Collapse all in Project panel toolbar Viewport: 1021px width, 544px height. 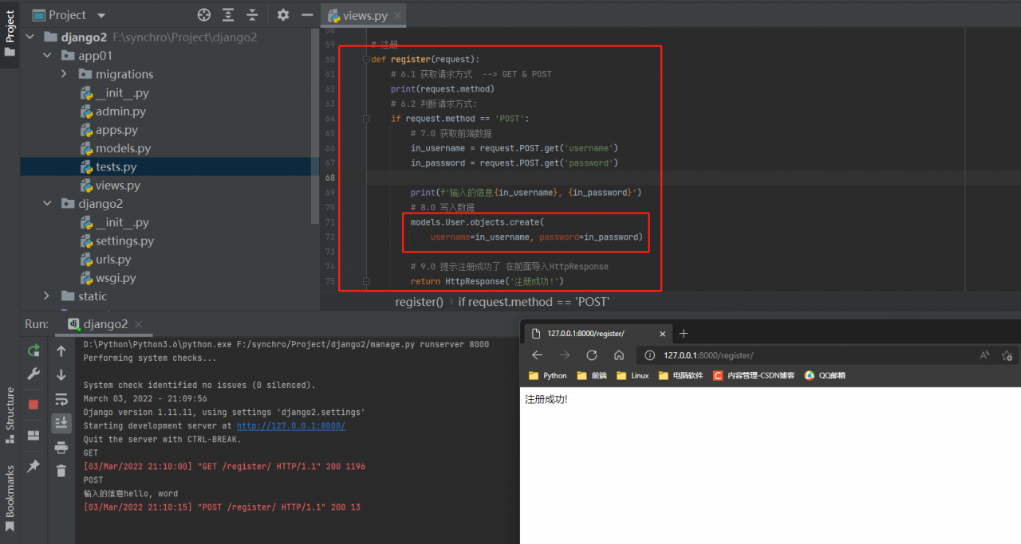tap(253, 15)
